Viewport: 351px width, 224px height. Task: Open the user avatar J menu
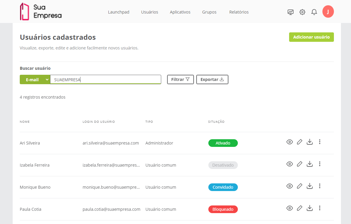328,11
